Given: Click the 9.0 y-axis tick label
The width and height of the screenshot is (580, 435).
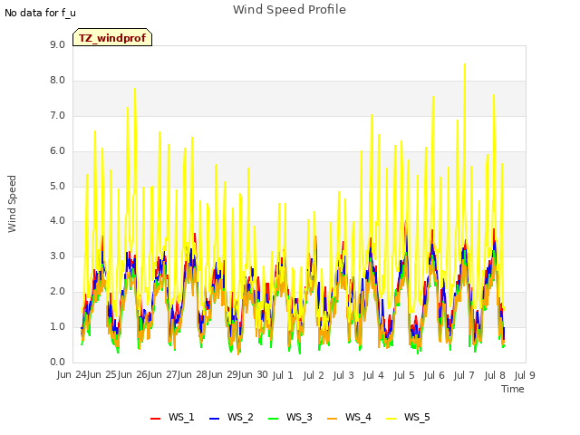Looking at the screenshot, I should coord(57,45).
